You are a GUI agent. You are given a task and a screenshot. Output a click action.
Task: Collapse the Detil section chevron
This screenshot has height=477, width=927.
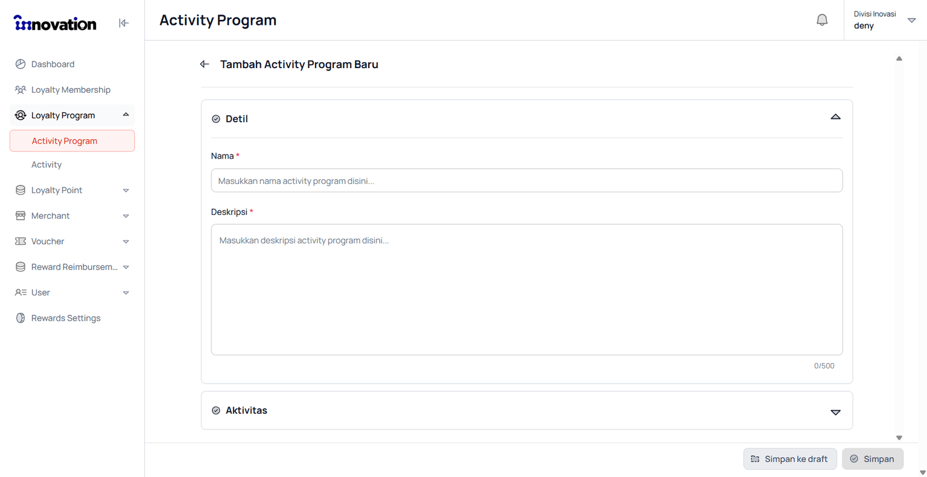(x=835, y=117)
